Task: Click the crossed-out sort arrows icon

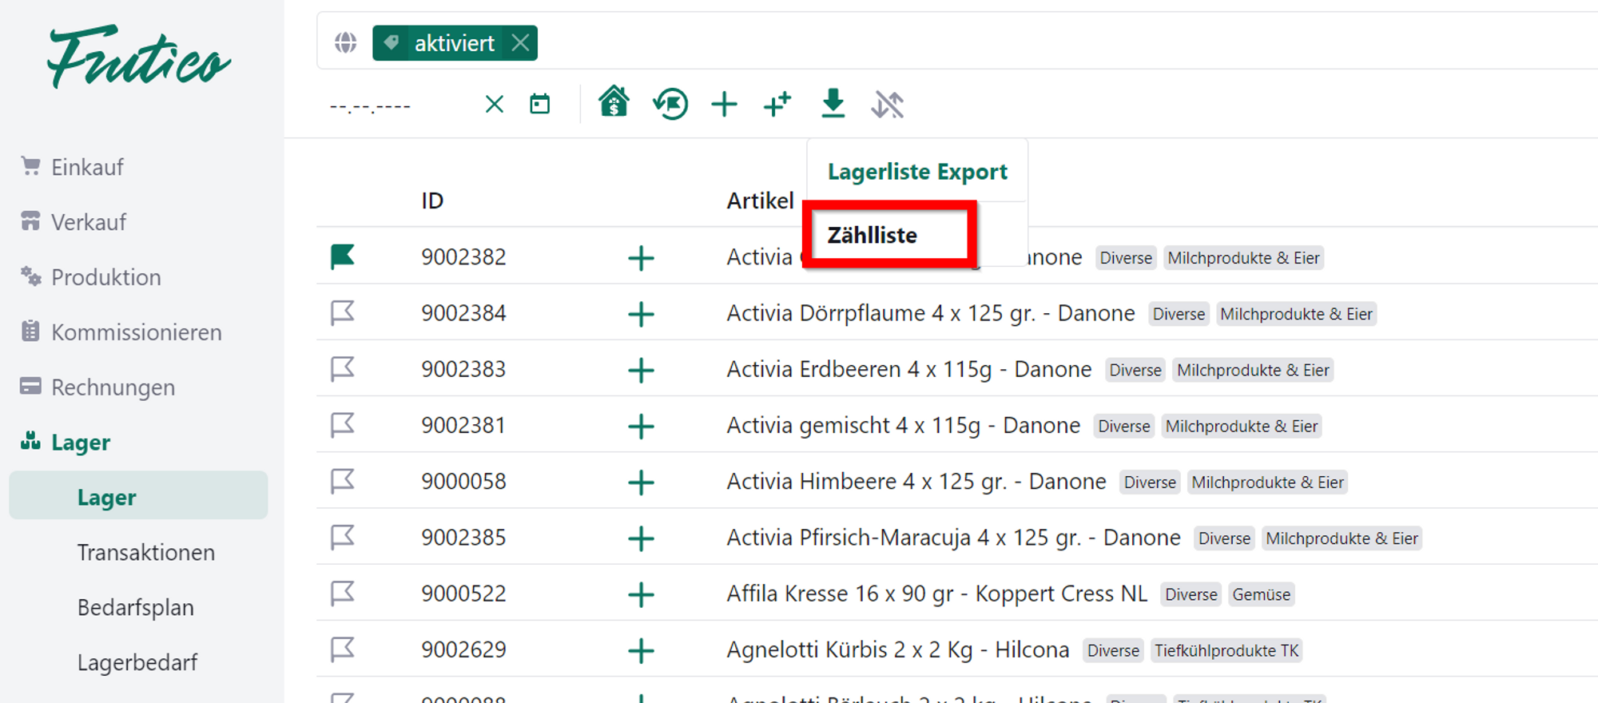Action: click(887, 105)
